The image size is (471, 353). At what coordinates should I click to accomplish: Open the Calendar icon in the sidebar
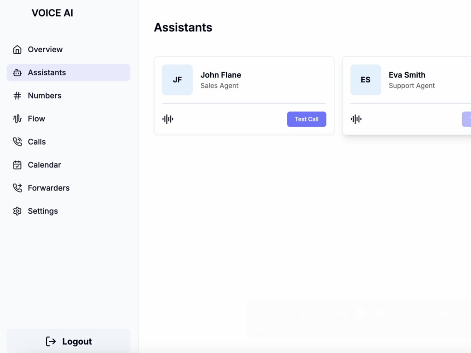click(17, 165)
